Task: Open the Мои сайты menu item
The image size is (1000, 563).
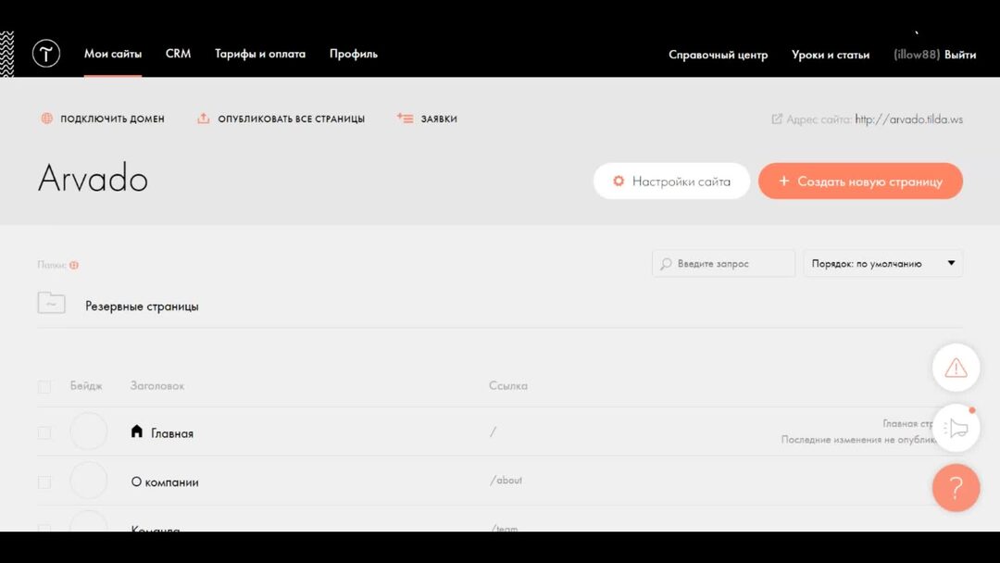Action: coord(113,55)
